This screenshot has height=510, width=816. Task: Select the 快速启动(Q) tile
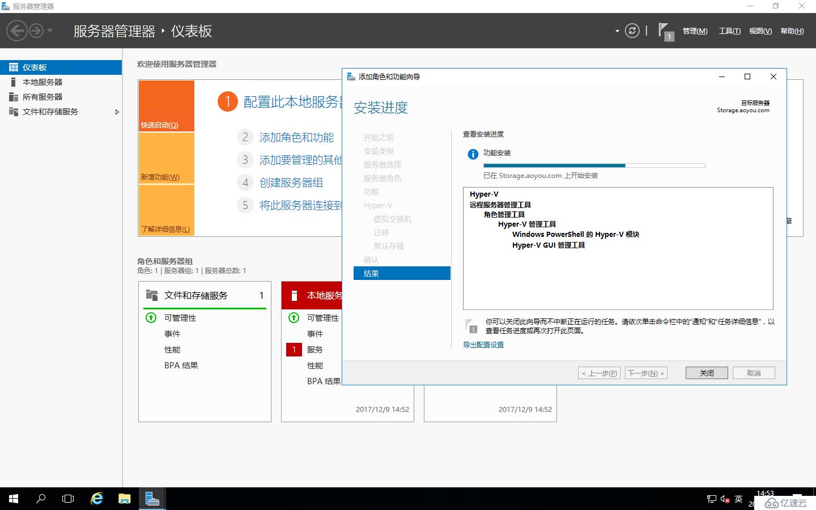pyautogui.click(x=167, y=106)
